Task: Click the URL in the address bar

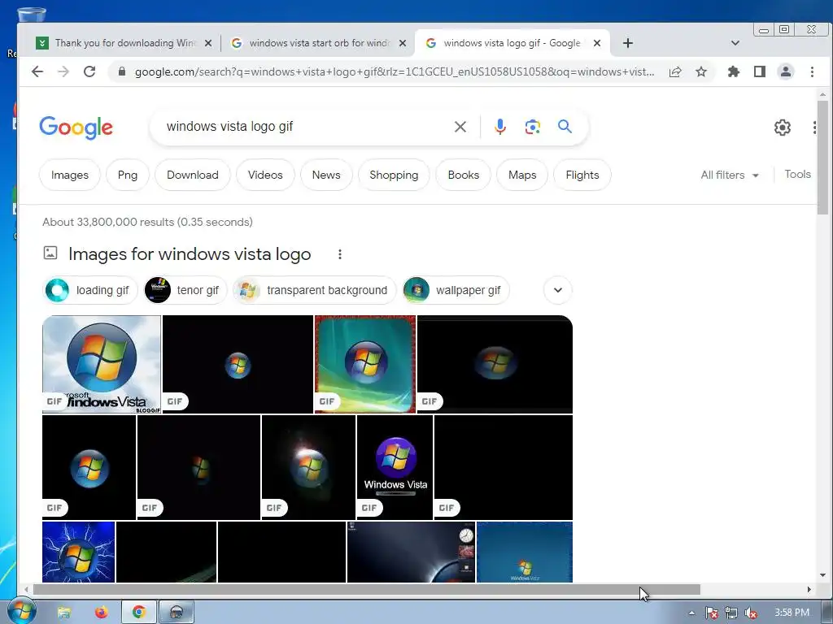Action: tap(395, 71)
